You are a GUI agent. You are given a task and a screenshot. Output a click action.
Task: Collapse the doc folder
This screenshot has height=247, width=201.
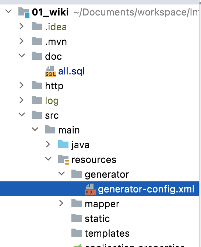point(22,55)
